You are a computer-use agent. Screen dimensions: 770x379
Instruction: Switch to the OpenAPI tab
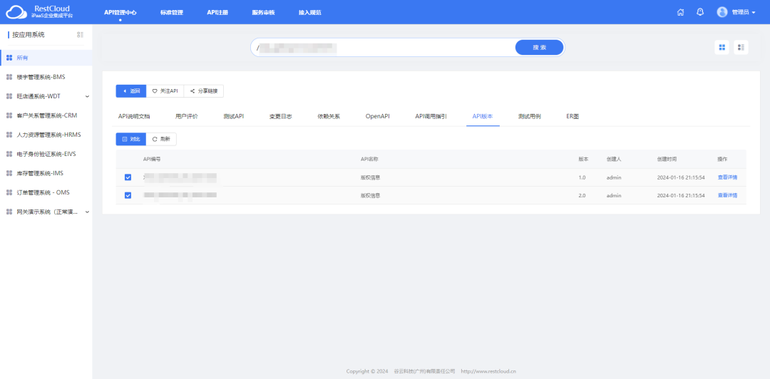click(377, 115)
